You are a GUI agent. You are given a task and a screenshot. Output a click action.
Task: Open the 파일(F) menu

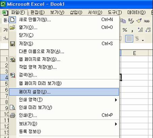click(x=18, y=13)
